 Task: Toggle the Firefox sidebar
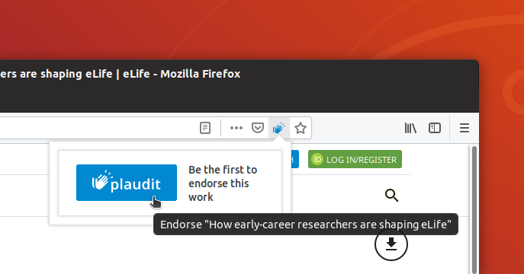(435, 128)
